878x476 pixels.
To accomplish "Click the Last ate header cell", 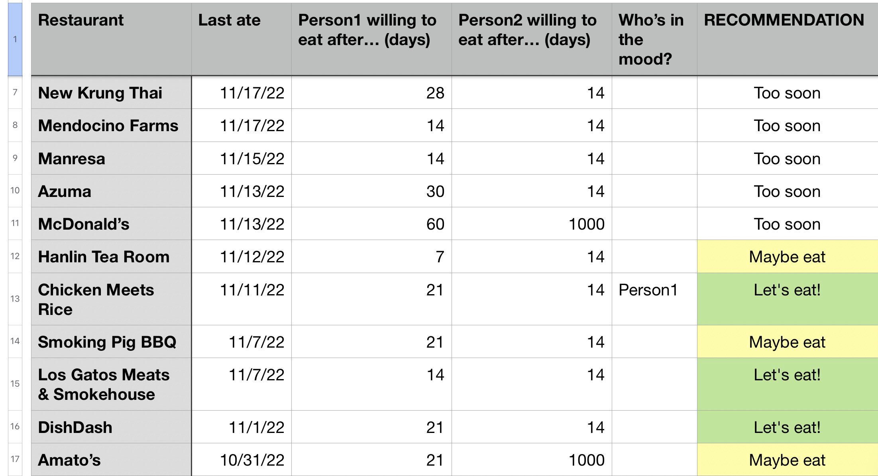I will (x=242, y=39).
